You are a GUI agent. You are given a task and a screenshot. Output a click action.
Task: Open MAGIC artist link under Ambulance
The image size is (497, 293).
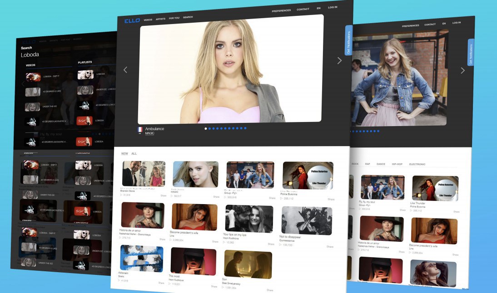(149, 133)
